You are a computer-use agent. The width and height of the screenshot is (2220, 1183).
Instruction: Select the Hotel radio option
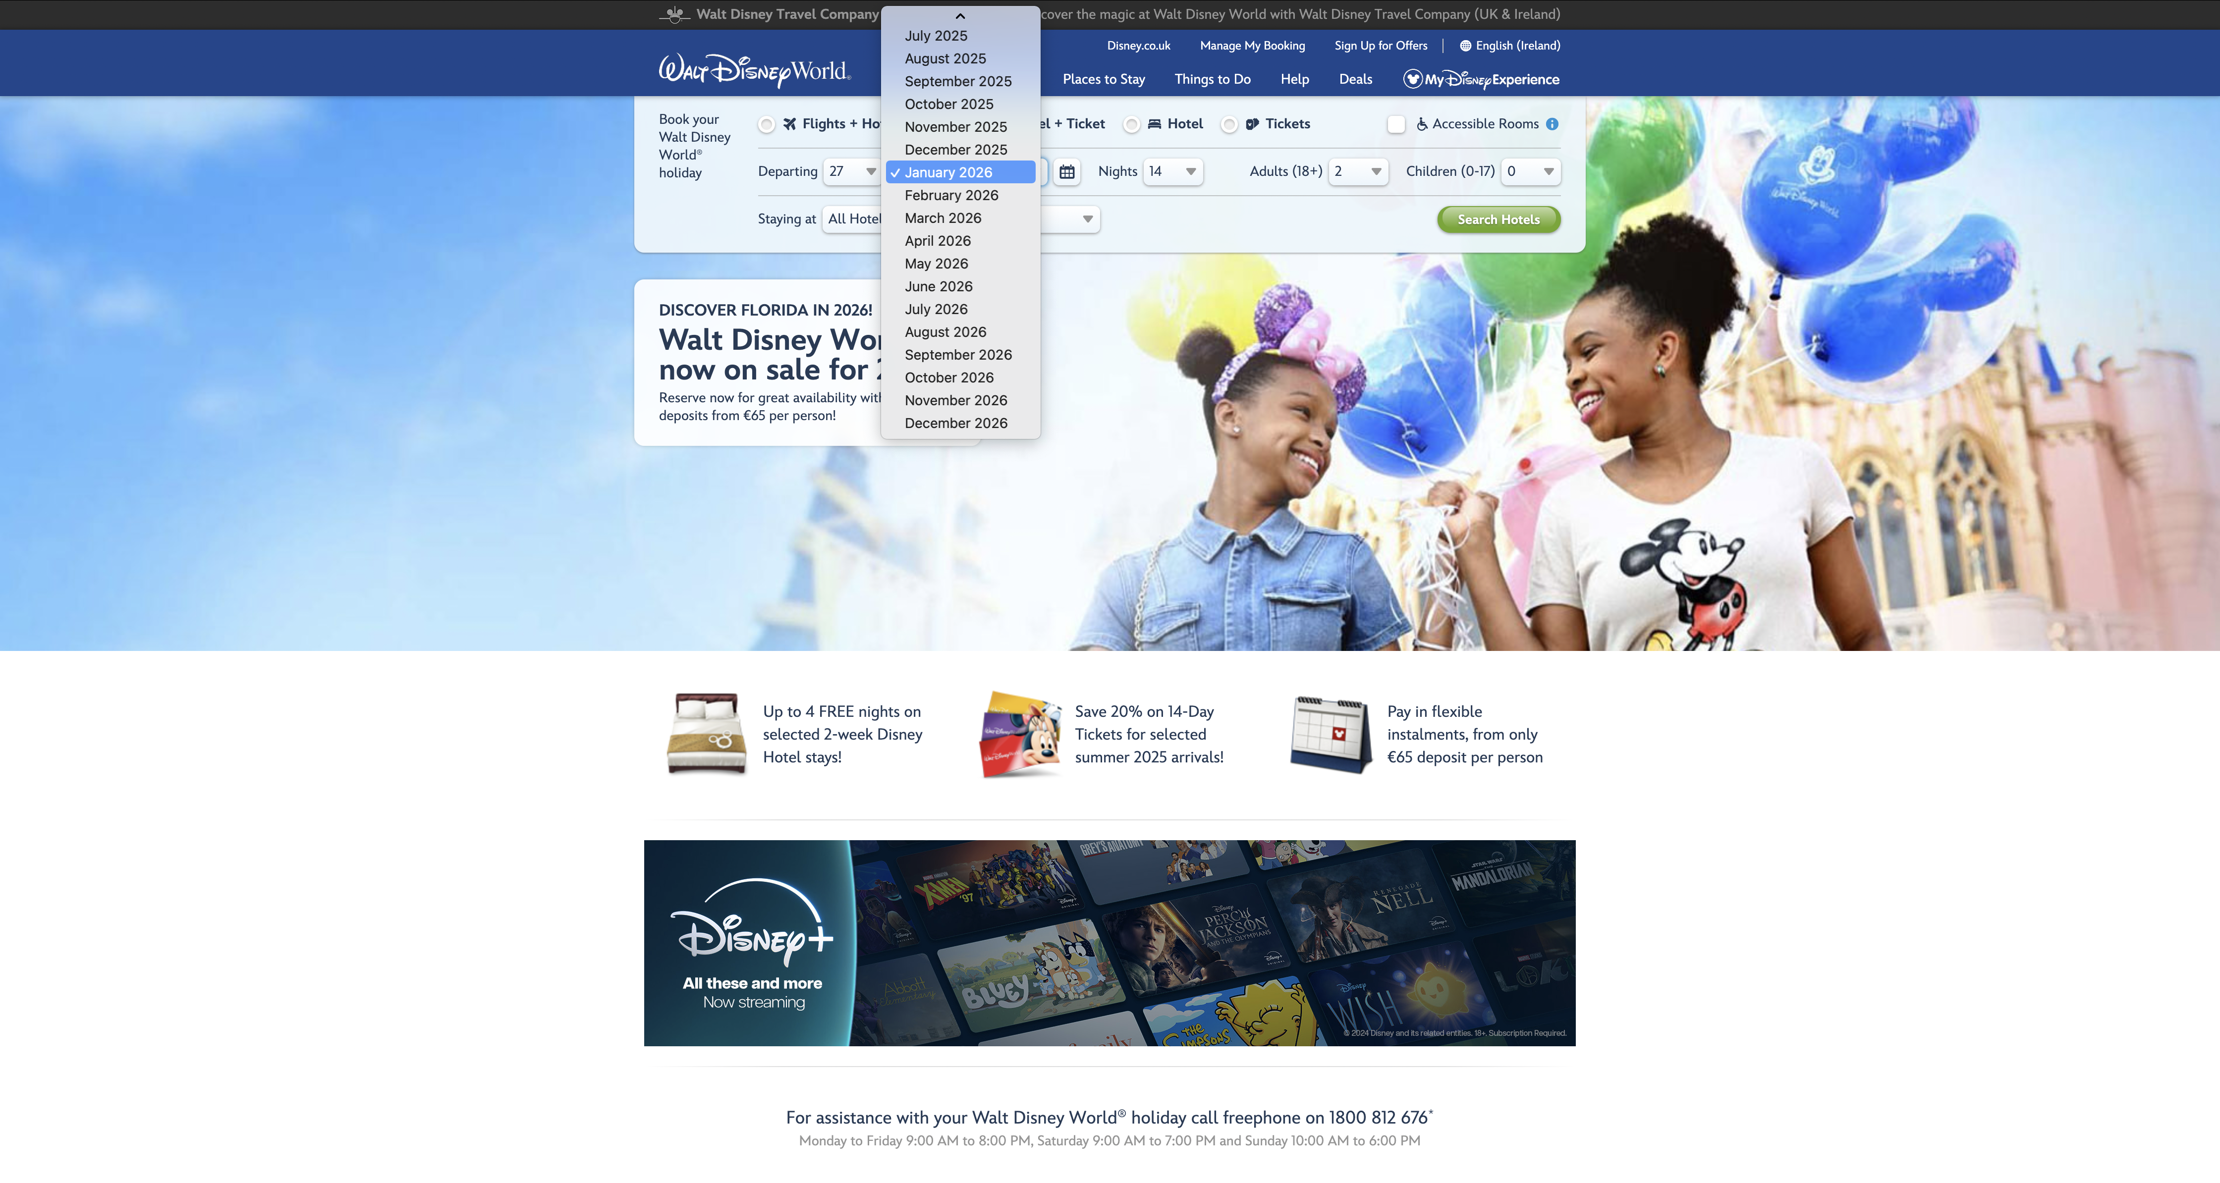point(1131,125)
